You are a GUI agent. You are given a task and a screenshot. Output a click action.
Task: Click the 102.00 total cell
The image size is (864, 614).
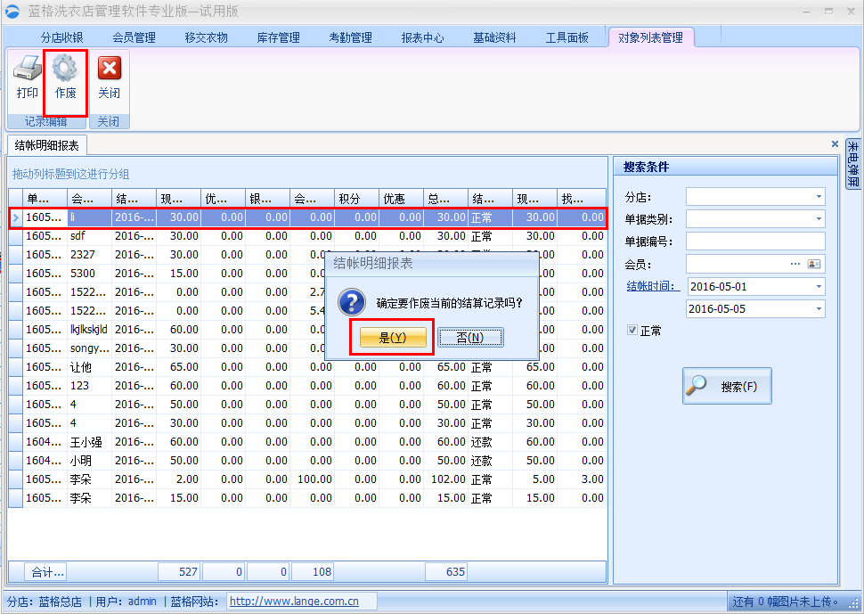445,479
